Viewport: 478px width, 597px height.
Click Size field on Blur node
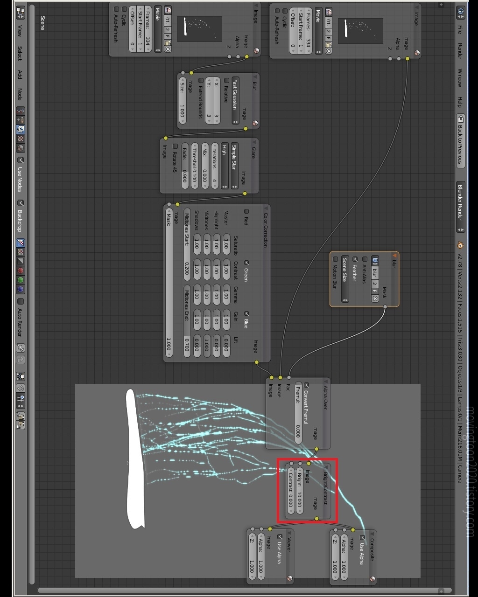tap(183, 100)
